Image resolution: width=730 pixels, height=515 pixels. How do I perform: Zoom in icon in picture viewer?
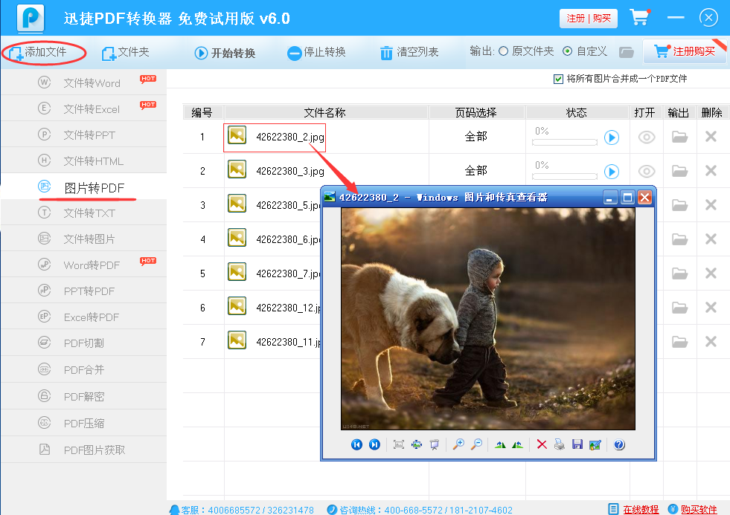[x=458, y=445]
